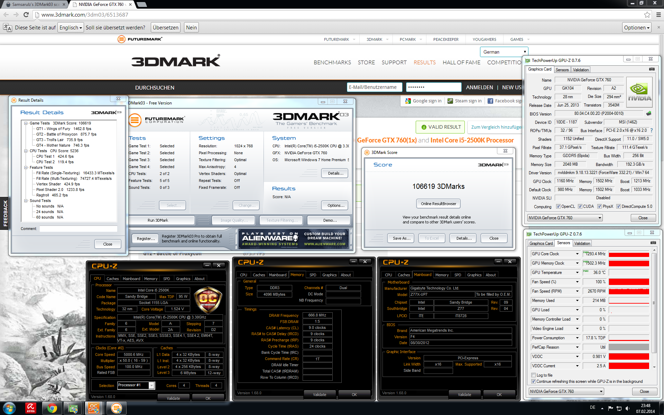Open CPU-Z OC taskbar icon
664x415 pixels.
[94, 408]
